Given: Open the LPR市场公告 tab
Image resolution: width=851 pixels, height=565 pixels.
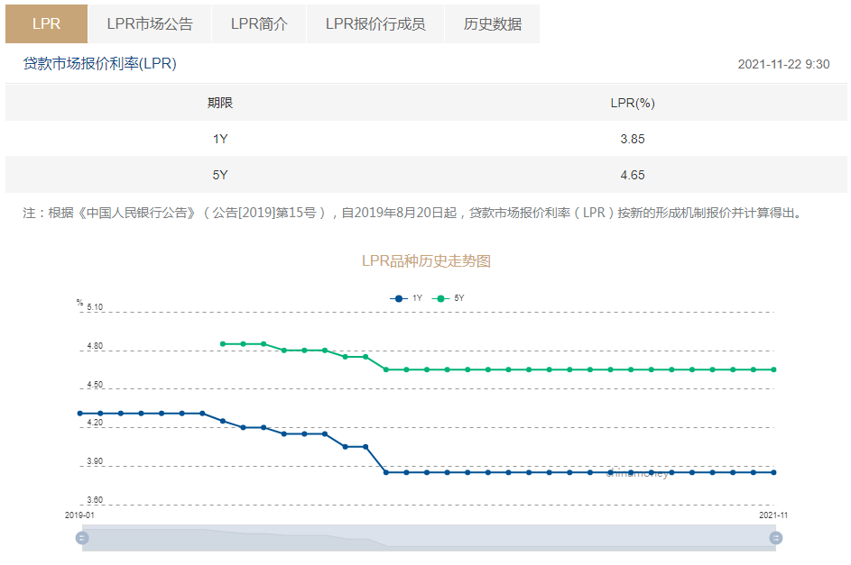Looking at the screenshot, I should click(x=149, y=24).
